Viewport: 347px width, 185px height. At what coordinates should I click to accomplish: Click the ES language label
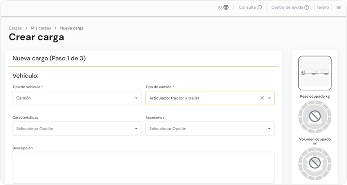point(220,7)
